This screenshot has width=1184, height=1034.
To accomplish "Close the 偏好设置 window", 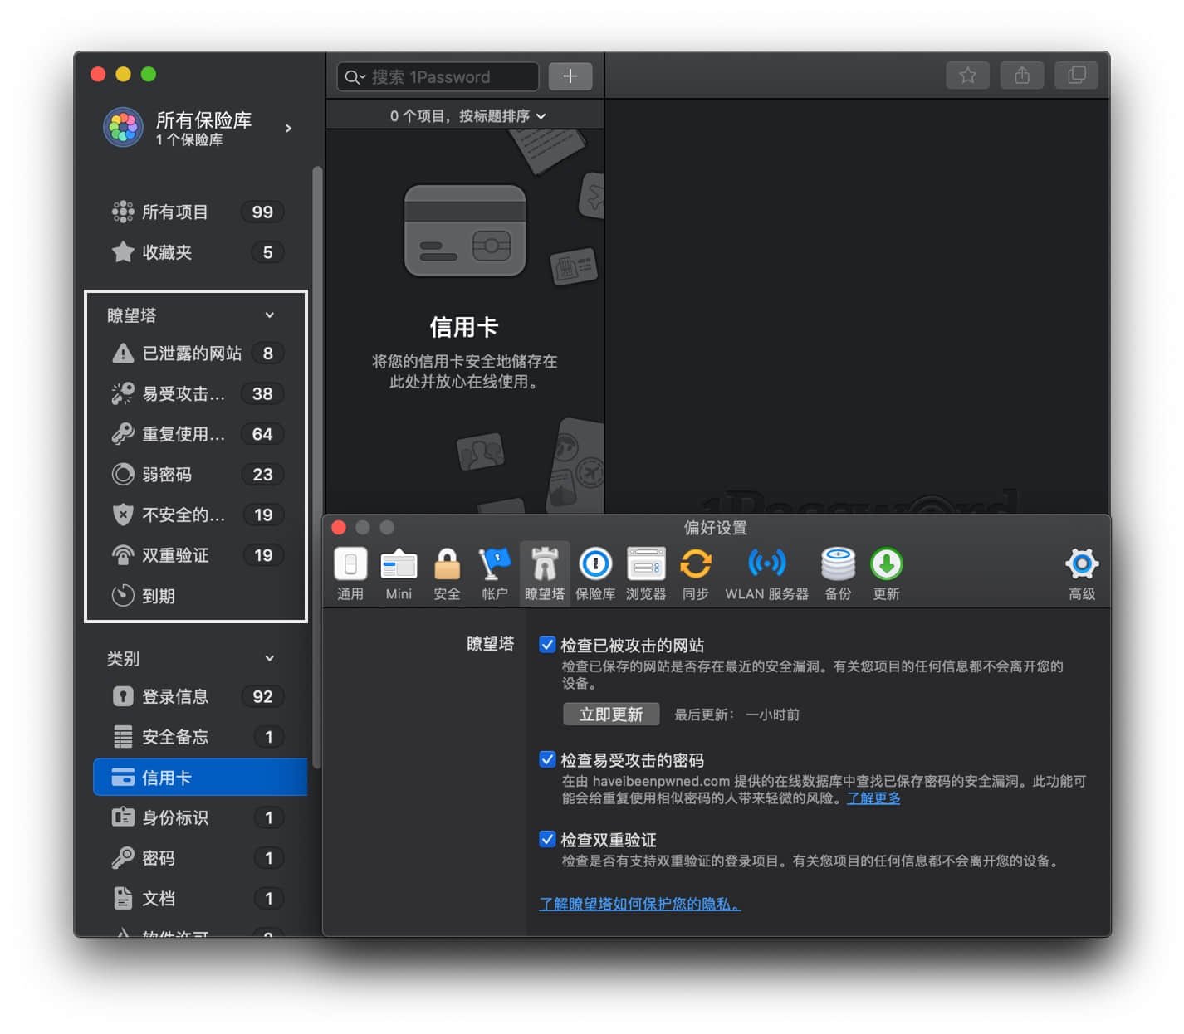I will (339, 527).
